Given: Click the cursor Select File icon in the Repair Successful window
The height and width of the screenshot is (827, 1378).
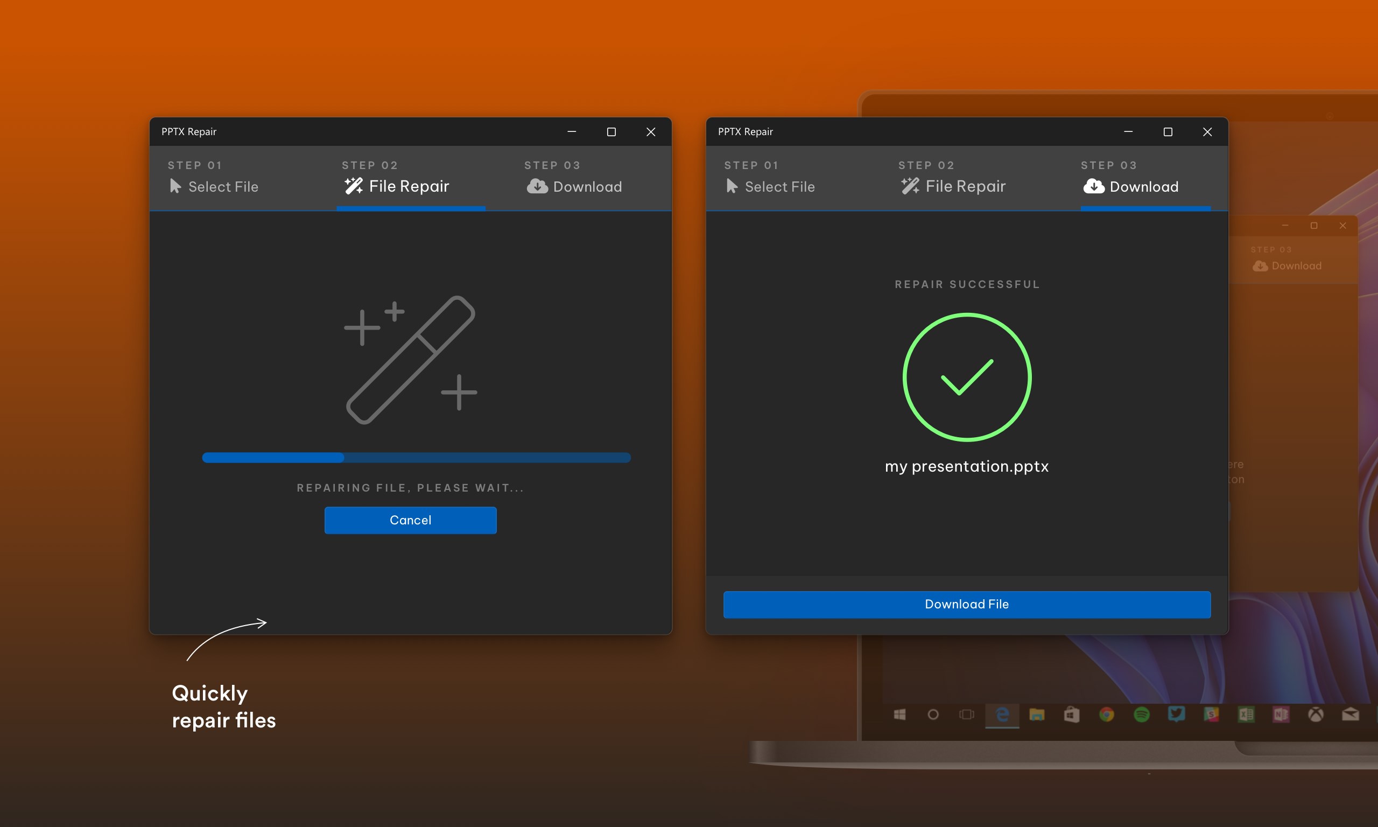Looking at the screenshot, I should [x=732, y=186].
